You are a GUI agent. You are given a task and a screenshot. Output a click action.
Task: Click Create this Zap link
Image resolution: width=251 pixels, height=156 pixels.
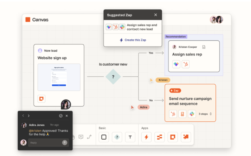point(133,40)
